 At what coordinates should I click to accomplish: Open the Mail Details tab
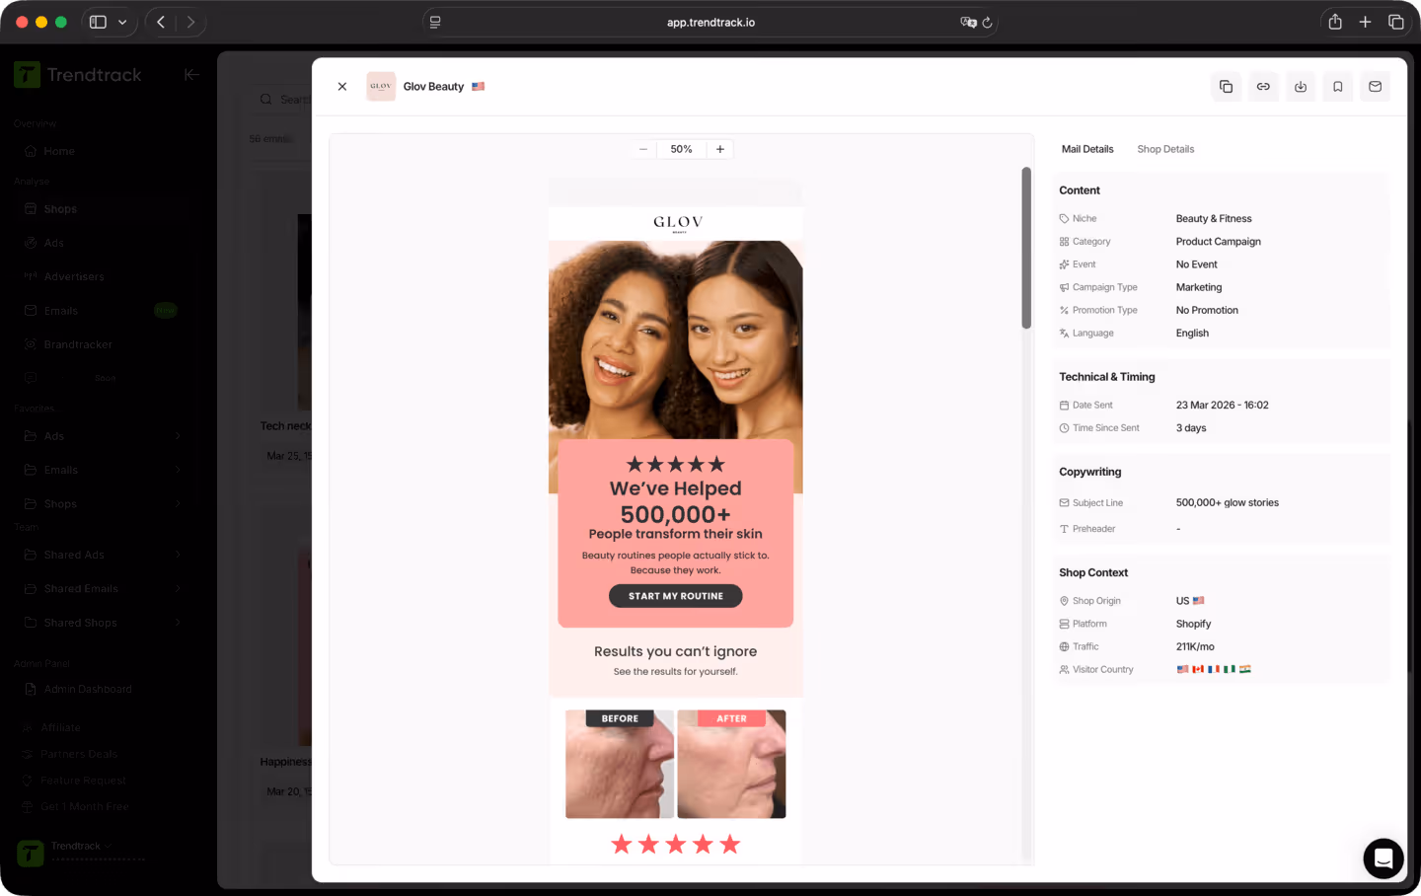[1087, 149]
